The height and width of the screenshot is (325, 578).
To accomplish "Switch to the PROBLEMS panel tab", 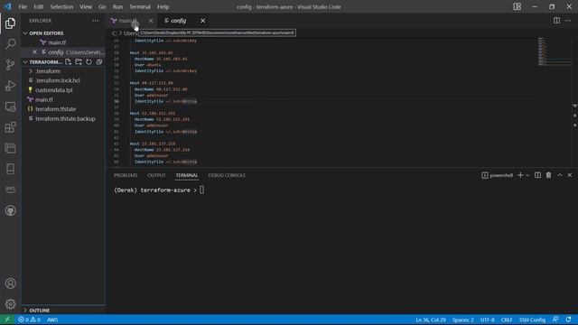I will coord(126,175).
